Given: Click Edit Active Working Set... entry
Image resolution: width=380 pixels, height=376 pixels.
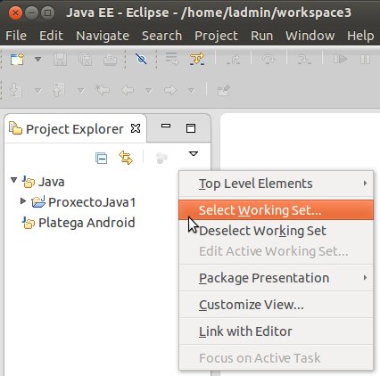Looking at the screenshot, I should click(276, 251).
